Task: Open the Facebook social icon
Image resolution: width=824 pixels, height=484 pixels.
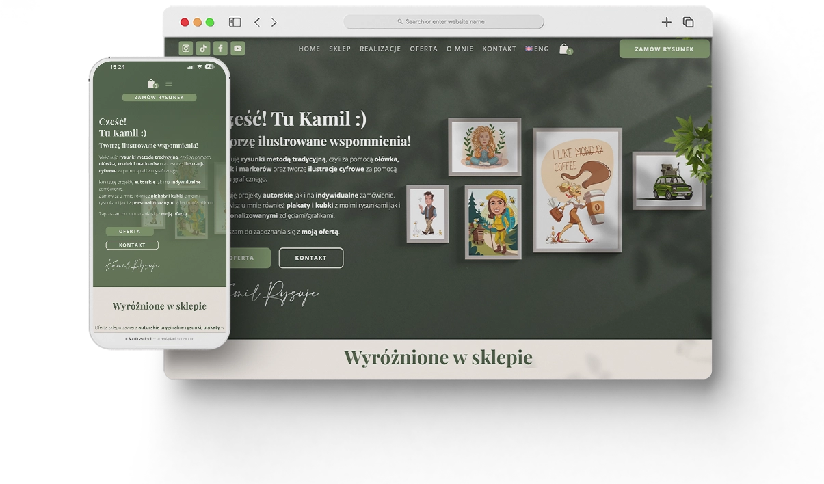Action: [x=220, y=49]
